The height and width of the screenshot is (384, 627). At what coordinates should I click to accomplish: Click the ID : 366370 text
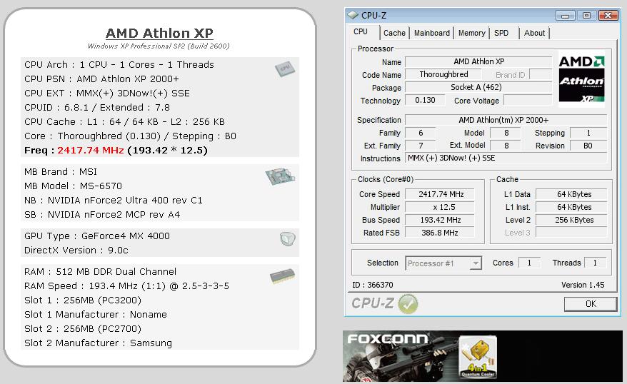click(x=373, y=285)
